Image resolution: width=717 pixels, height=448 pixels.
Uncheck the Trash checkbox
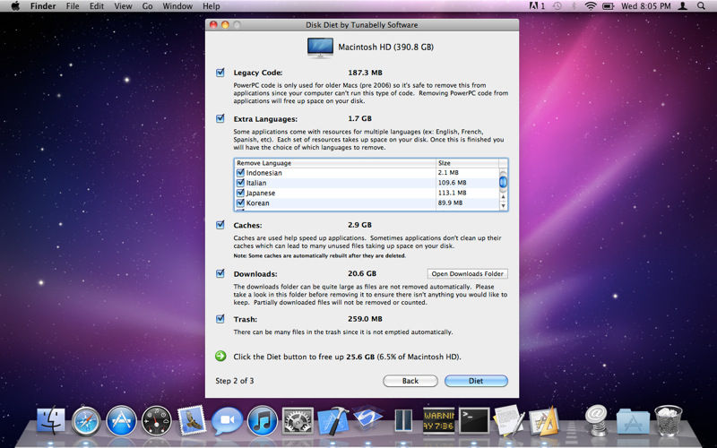pyautogui.click(x=220, y=319)
